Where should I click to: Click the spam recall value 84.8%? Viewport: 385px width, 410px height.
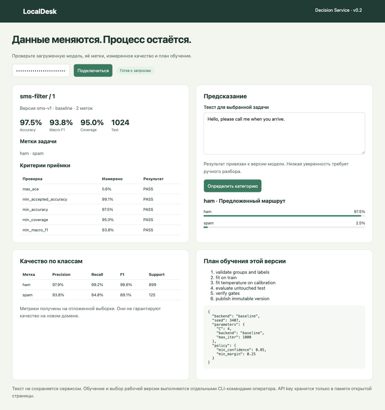coord(97,295)
